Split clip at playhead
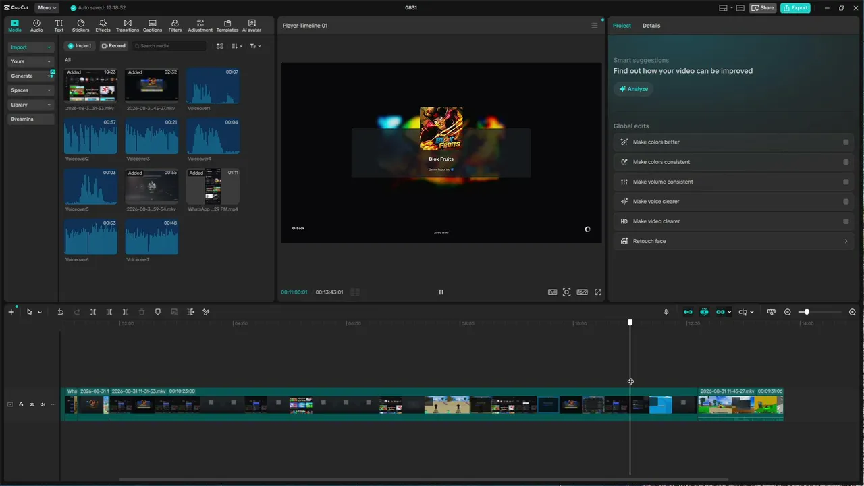This screenshot has width=864, height=486. click(x=93, y=312)
